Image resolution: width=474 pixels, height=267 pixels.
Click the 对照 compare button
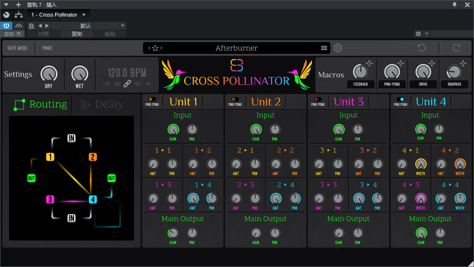coord(44,34)
